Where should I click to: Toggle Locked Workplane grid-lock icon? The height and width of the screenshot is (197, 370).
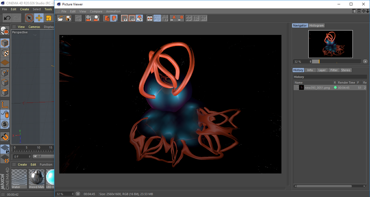click(5, 149)
